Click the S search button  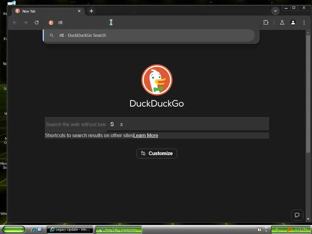point(112,124)
